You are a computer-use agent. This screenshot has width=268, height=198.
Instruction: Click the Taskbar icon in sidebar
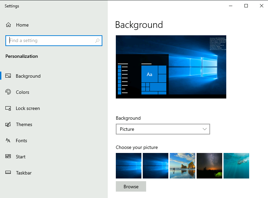click(x=8, y=173)
